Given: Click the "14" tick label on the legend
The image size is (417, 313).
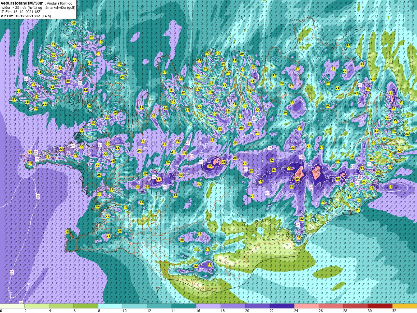Looking at the screenshot, I should [173, 311].
